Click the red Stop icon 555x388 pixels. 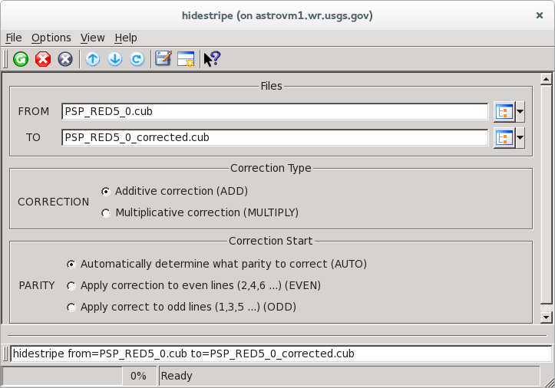(x=43, y=59)
